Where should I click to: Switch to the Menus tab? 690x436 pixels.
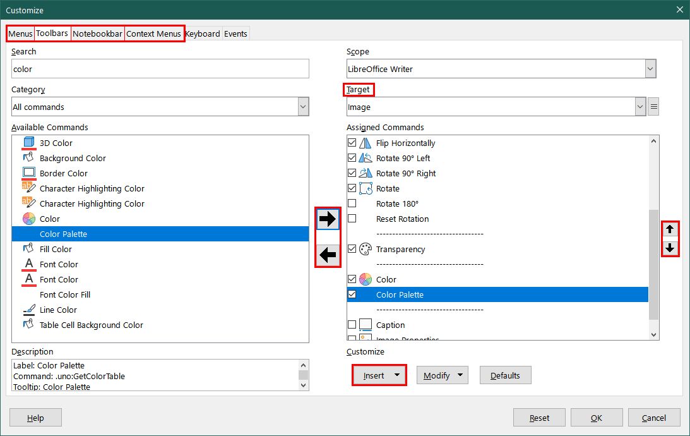[20, 34]
